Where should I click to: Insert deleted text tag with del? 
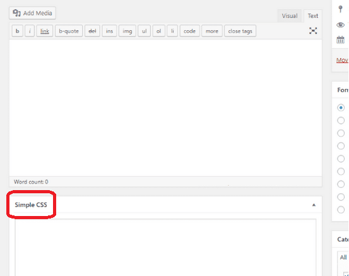(x=92, y=31)
